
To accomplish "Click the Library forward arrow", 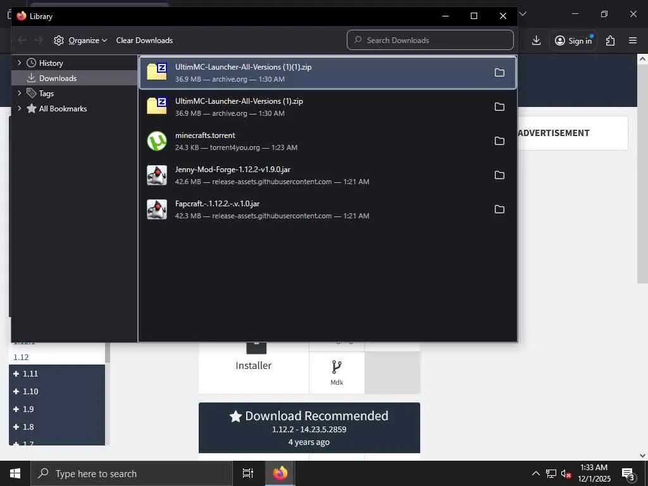I will click(38, 40).
